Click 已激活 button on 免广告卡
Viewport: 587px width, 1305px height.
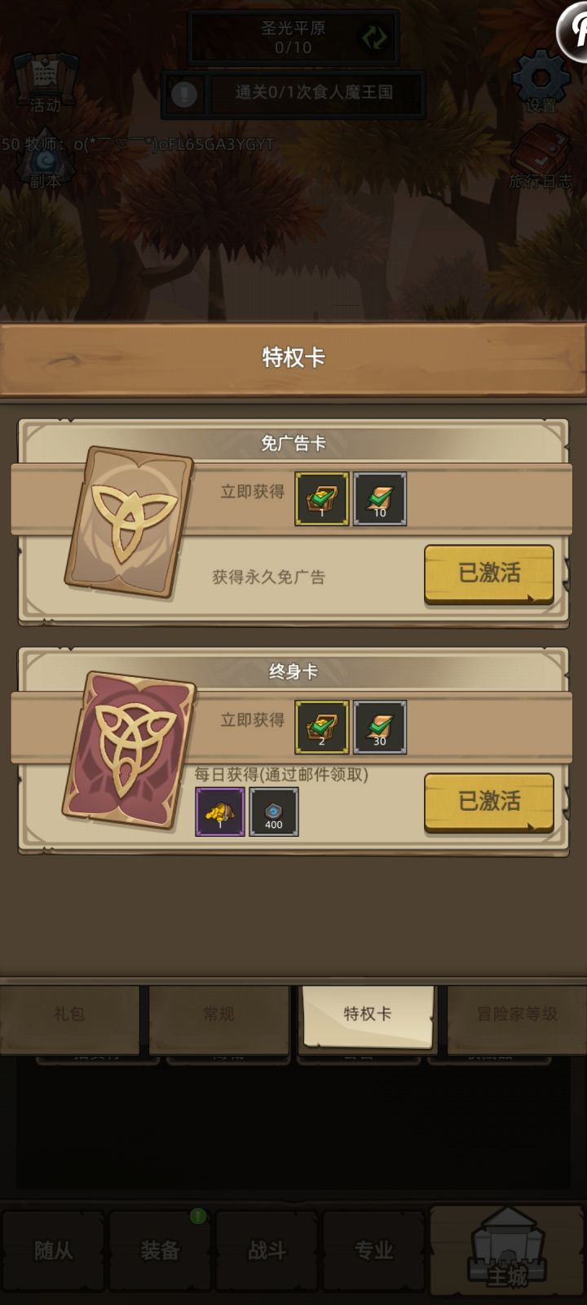pos(489,574)
